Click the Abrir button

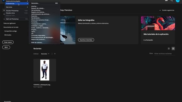pos(6,47)
